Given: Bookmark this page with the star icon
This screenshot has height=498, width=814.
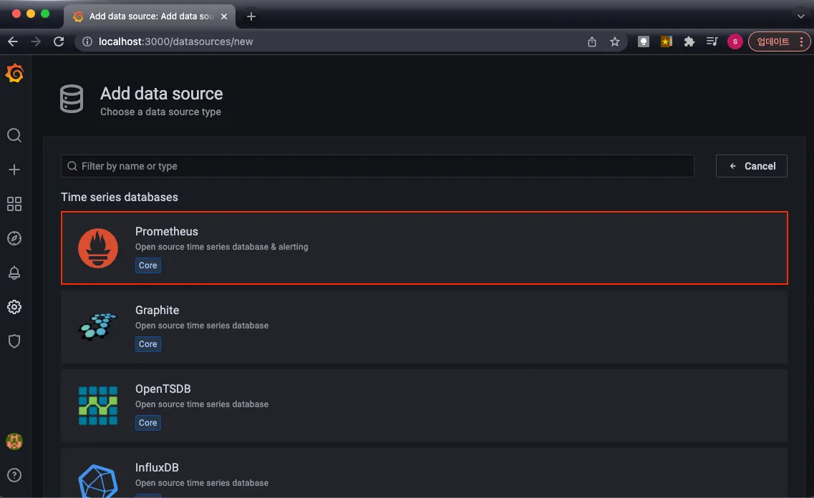Looking at the screenshot, I should coord(614,41).
